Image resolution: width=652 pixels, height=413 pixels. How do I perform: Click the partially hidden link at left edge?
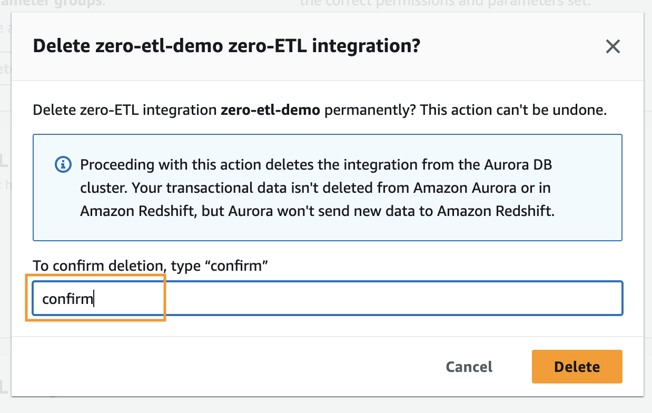tap(5, 29)
